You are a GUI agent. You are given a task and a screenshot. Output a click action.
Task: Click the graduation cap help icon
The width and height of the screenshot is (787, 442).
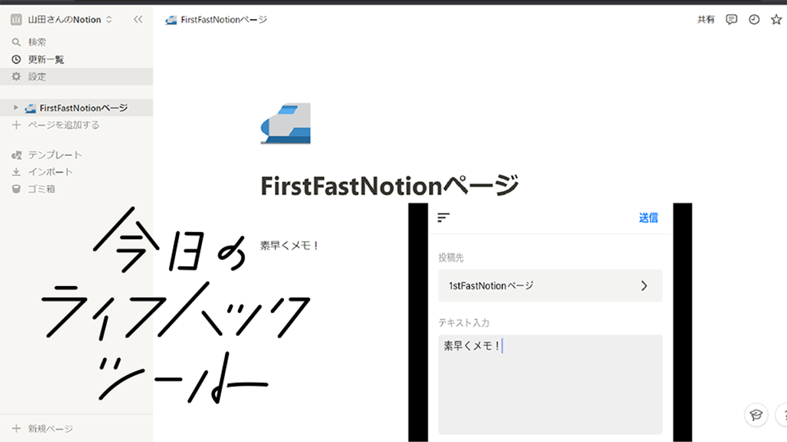(x=756, y=414)
